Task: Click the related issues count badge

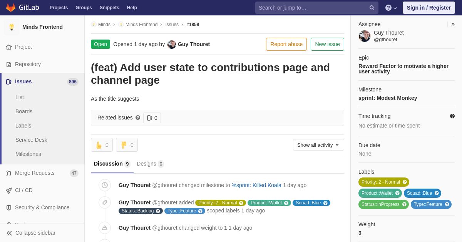Action: click(x=152, y=118)
